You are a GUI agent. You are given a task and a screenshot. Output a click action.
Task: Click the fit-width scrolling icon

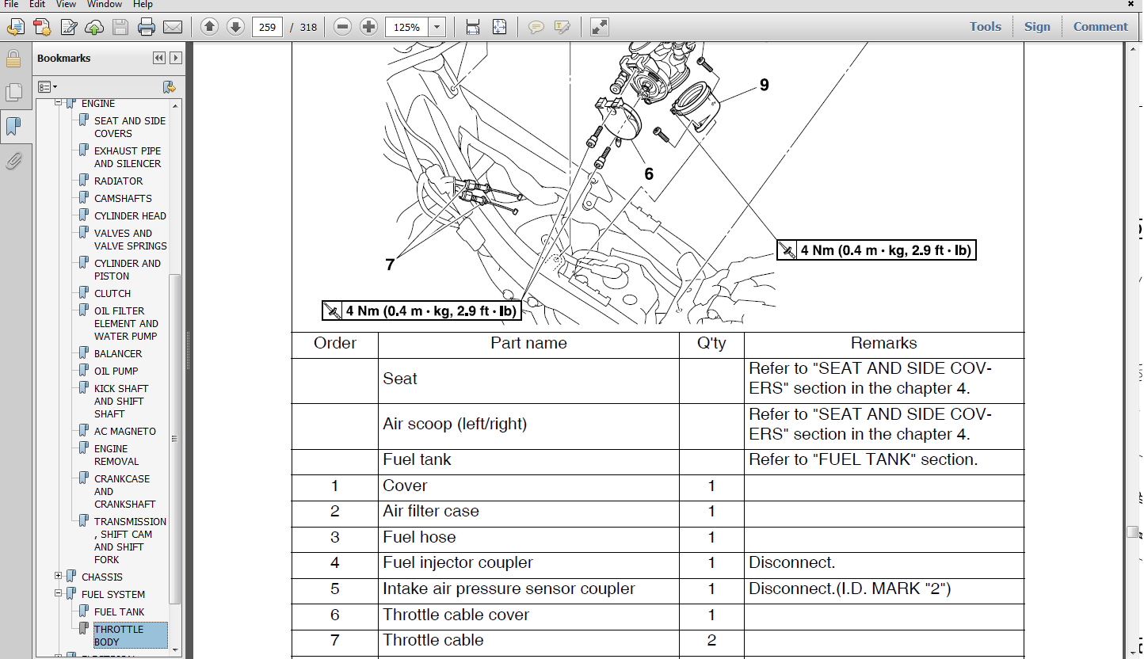tap(473, 27)
